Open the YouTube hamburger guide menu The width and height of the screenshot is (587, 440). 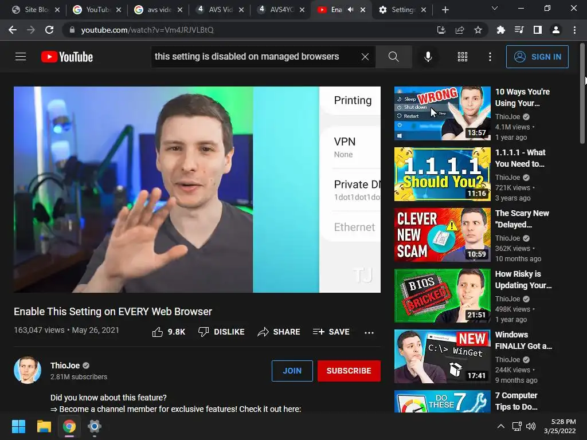click(21, 57)
